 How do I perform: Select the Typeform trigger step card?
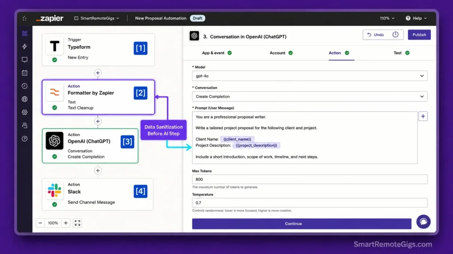pos(98,49)
